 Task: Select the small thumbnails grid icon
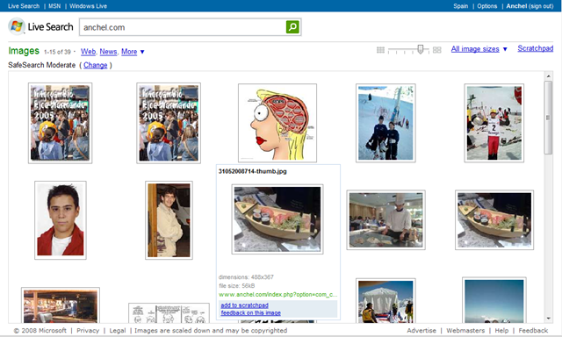click(380, 50)
